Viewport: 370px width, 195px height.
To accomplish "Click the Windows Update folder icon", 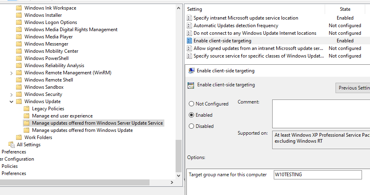I will [19, 101].
